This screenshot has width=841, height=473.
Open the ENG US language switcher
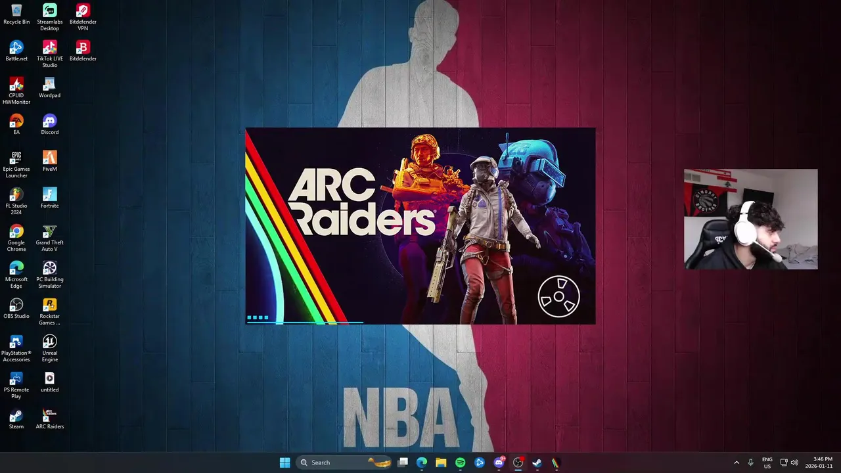tap(767, 462)
